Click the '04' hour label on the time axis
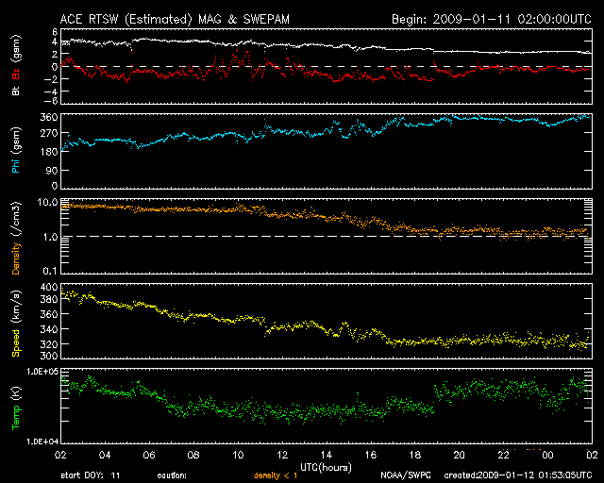604x483 pixels. click(x=105, y=456)
